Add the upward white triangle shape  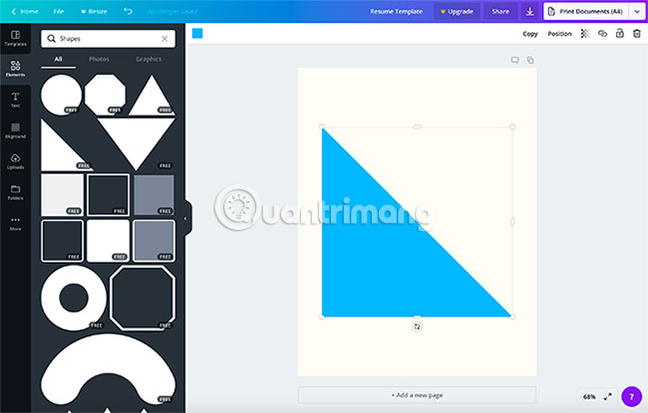pyautogui.click(x=152, y=96)
